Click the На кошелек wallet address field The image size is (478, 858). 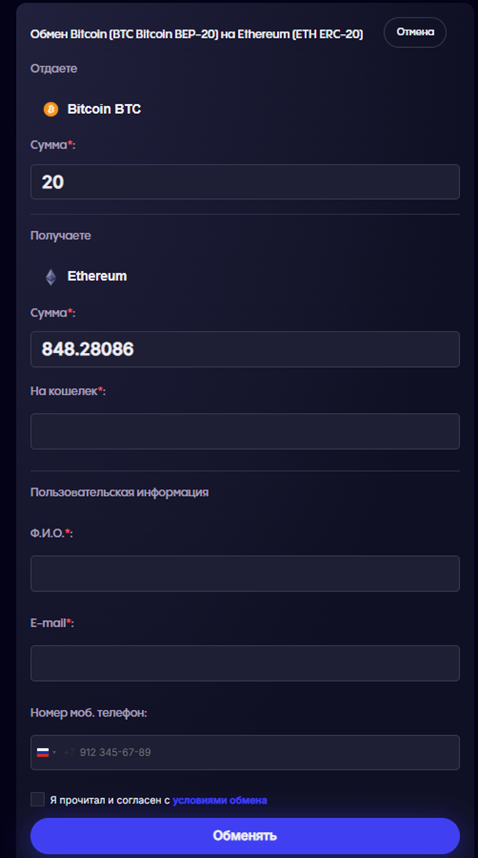pyautogui.click(x=244, y=431)
